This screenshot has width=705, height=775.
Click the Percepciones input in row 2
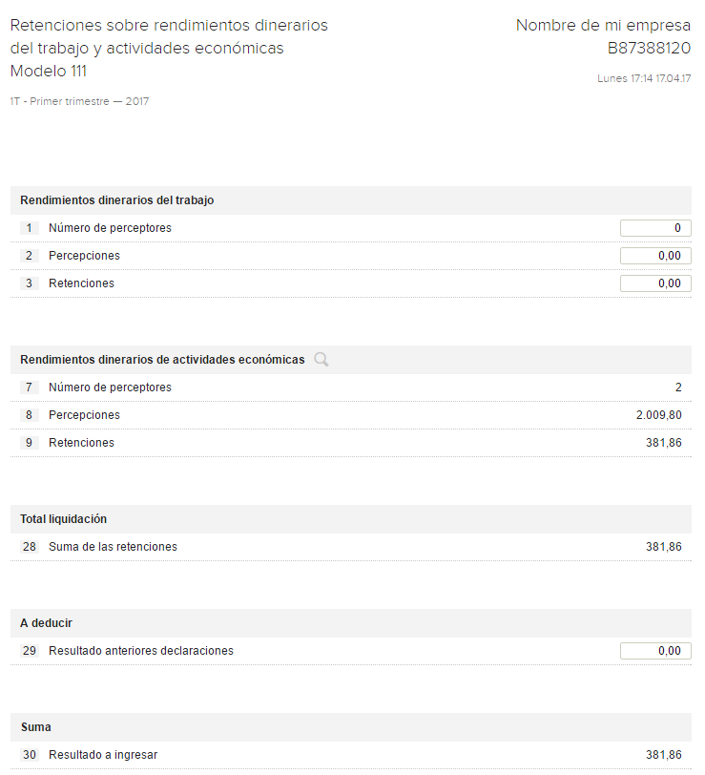click(655, 256)
